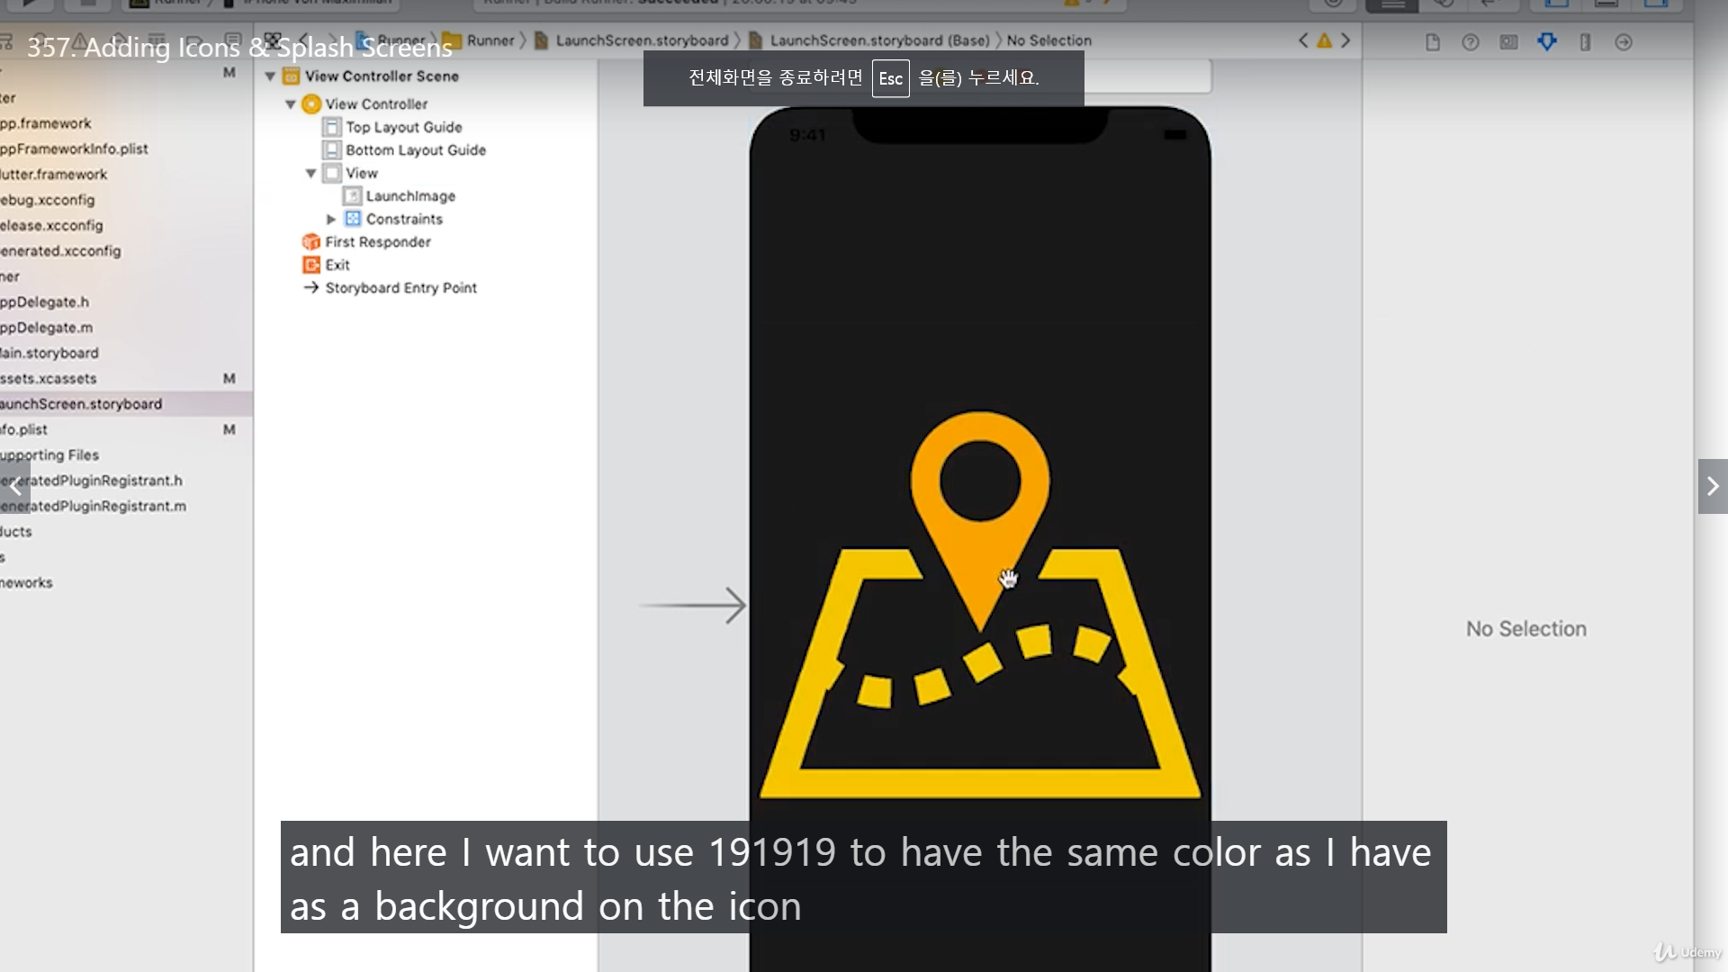Go to next issue arrow
Image resolution: width=1728 pixels, height=972 pixels.
click(1345, 40)
